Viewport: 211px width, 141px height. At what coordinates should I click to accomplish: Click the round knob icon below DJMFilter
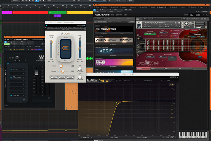[24, 100]
